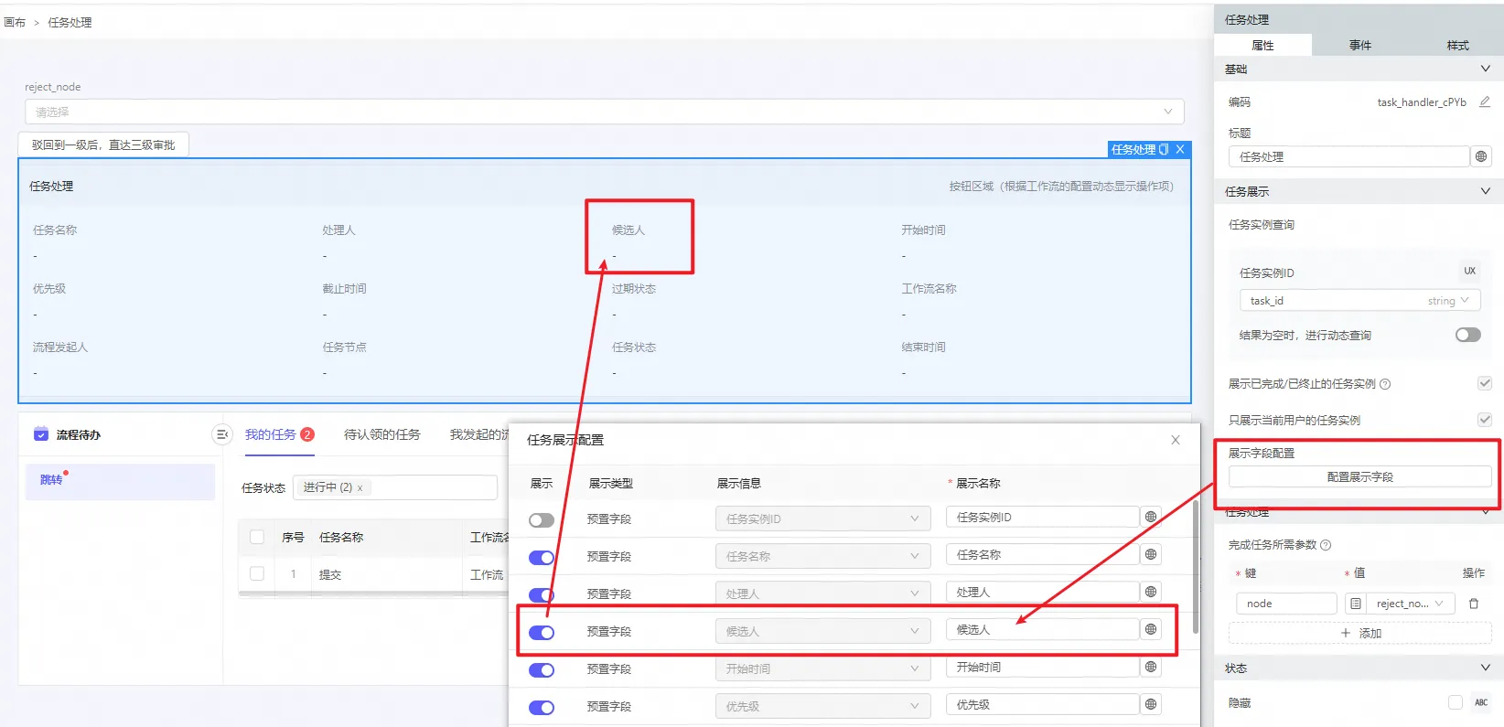Click the globe icon next to 标题 field
Image resolution: width=1504 pixels, height=727 pixels.
(1481, 156)
